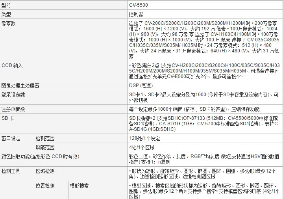This screenshot has height=199, width=283.
Task: Click the 像素数 row label
Action: [9, 23]
